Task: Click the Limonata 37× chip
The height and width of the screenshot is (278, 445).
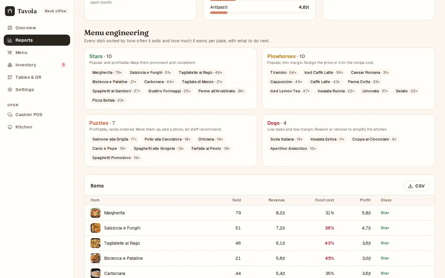Action: click(375, 91)
